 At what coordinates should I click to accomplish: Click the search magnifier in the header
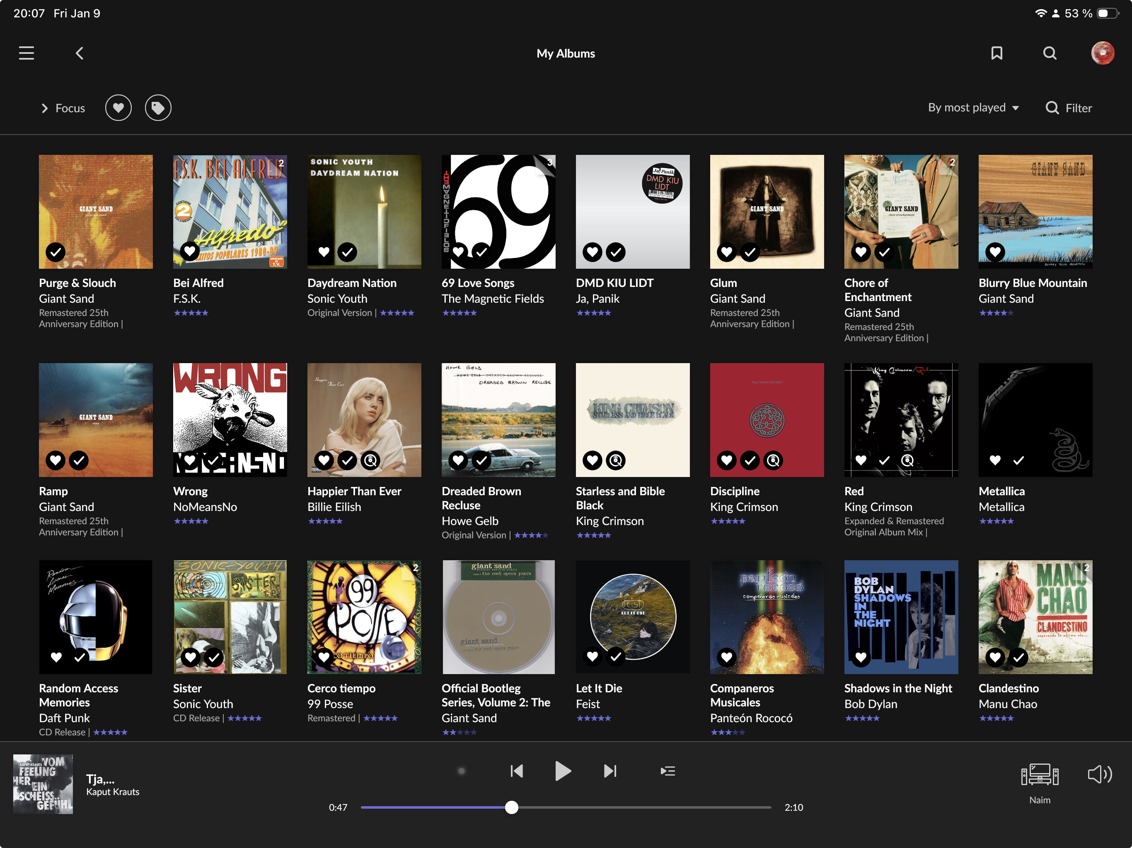[x=1049, y=53]
